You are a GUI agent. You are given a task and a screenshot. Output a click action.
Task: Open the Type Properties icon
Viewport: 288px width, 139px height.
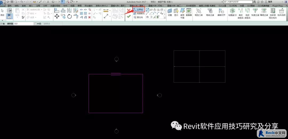(x=9, y=10)
